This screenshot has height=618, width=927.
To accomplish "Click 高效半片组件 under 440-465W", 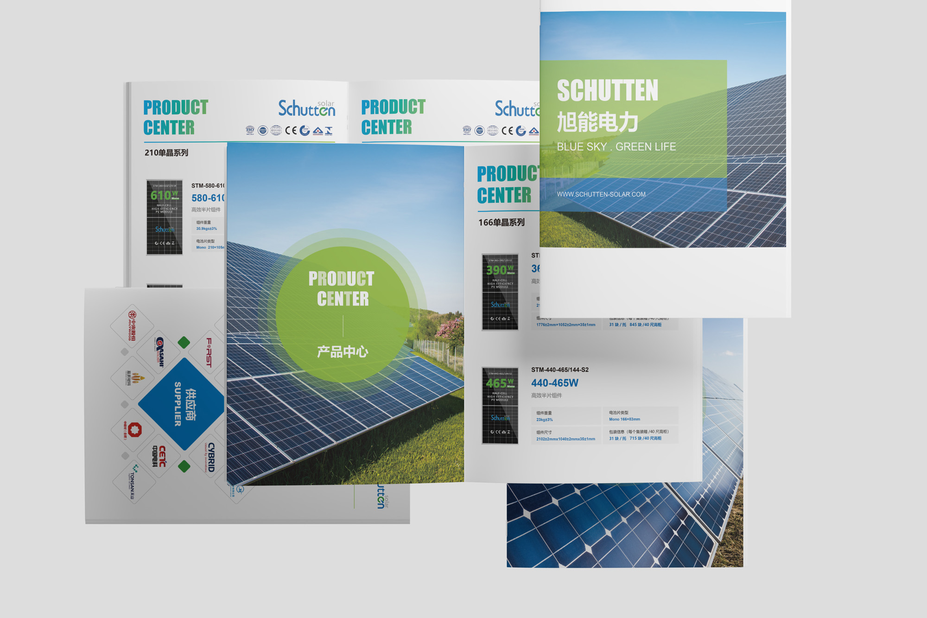I will 546,395.
